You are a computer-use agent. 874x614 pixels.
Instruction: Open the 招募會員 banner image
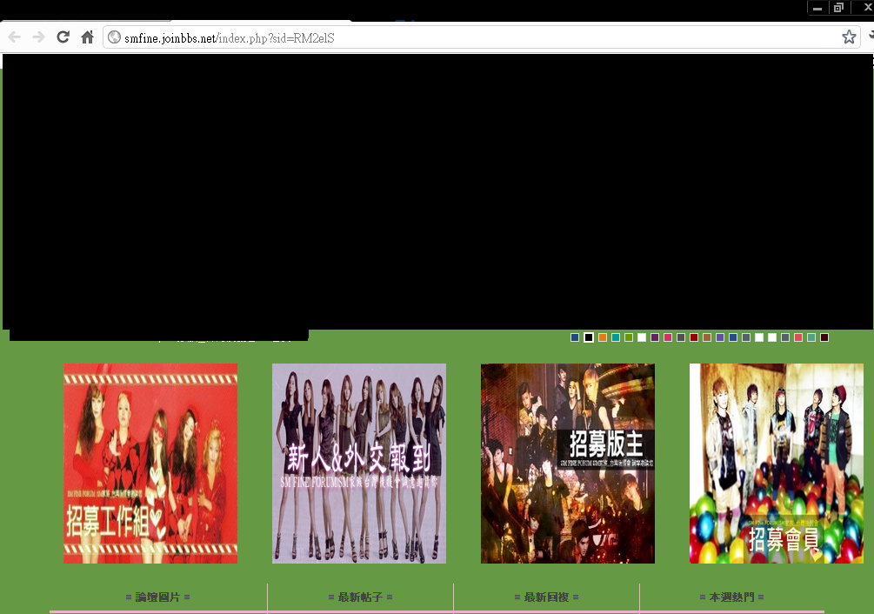777,464
